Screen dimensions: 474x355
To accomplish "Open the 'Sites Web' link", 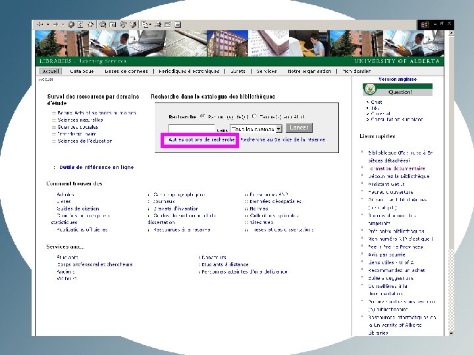I will (x=261, y=222).
